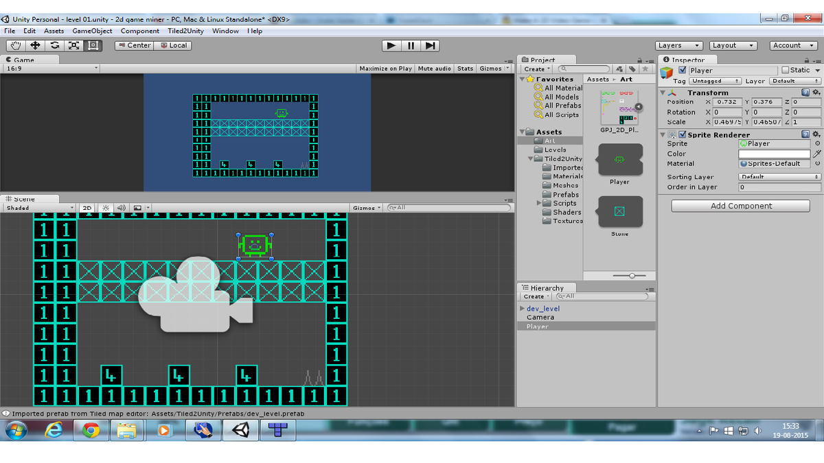Toggle the Center pivot mode button
The height and width of the screenshot is (463, 824).
(133, 45)
